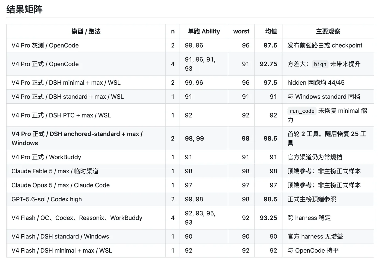Select the "均值" column header
This screenshot has height=261, width=380.
271,31
